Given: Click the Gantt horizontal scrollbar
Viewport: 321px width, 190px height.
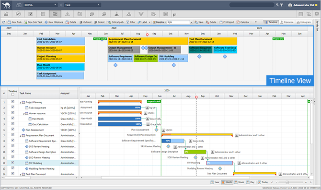Looking at the screenshot, I should pyautogui.click(x=175, y=178).
